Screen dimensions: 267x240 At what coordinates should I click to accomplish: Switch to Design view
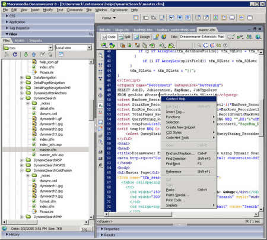[142, 37]
